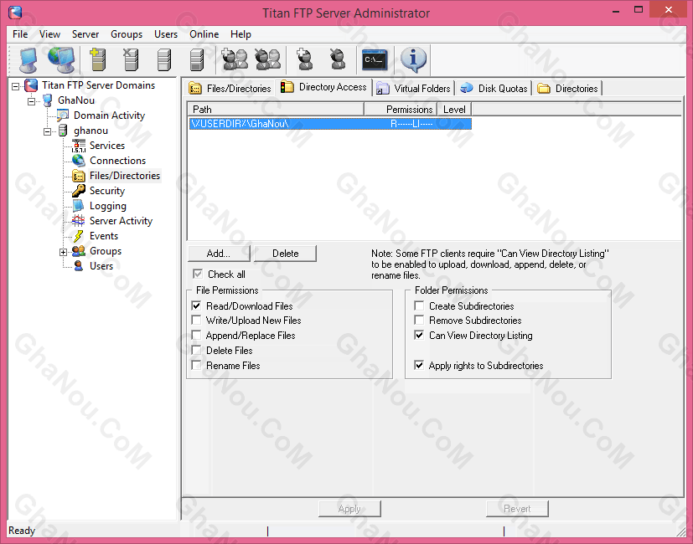Open the Users menu
Viewport: 693px width, 544px height.
pyautogui.click(x=166, y=34)
